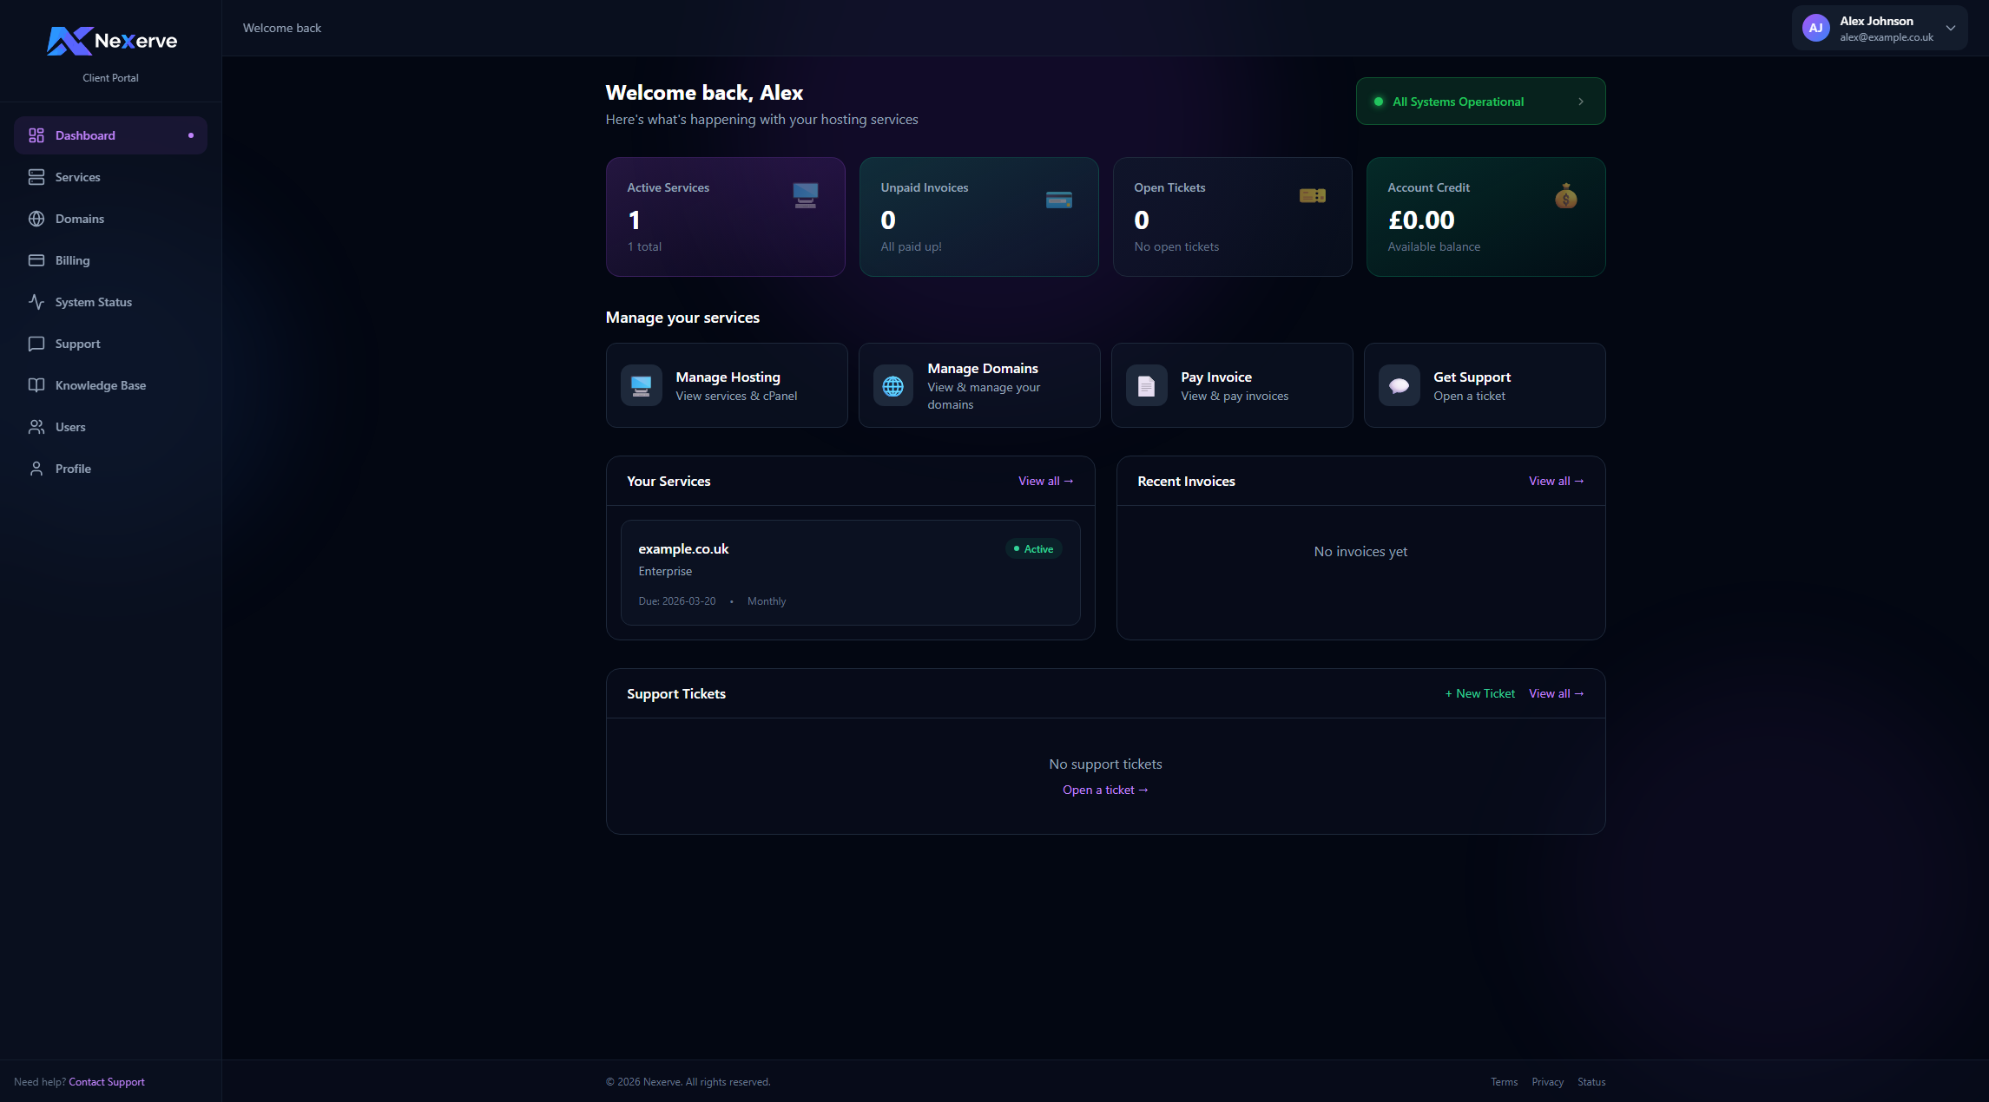The width and height of the screenshot is (1989, 1102).
Task: Open the Terms page in the footer
Action: click(1504, 1081)
